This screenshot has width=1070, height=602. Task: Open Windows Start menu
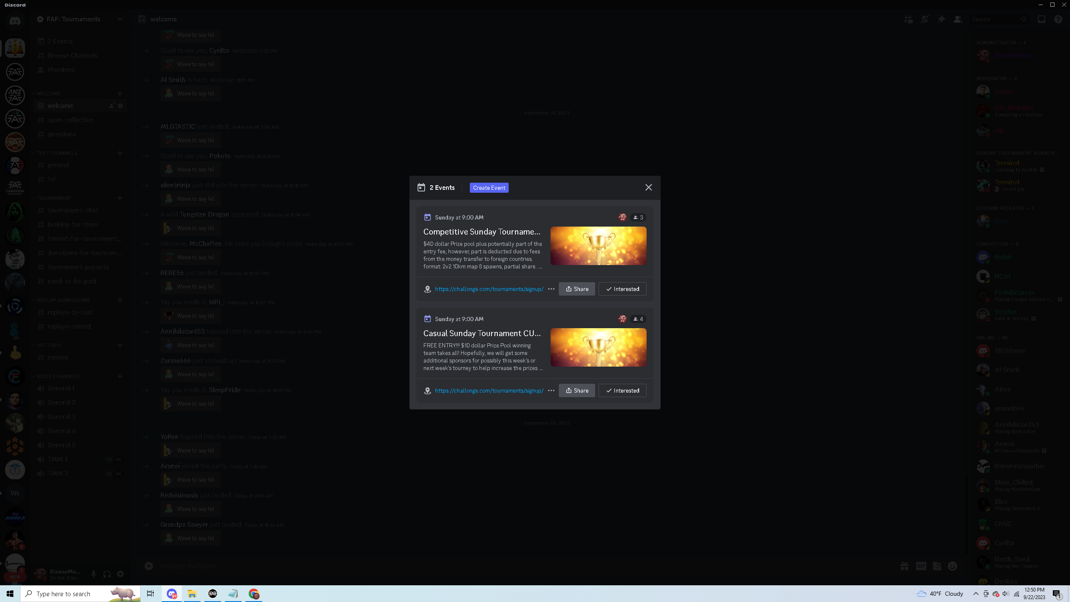tap(10, 594)
